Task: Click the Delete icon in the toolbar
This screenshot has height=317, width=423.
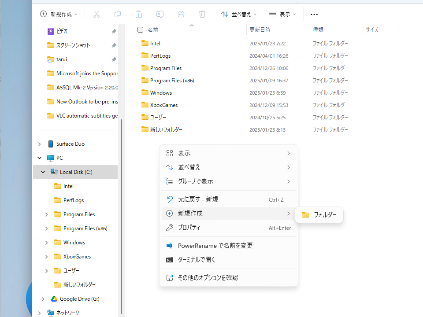Action: [202, 14]
